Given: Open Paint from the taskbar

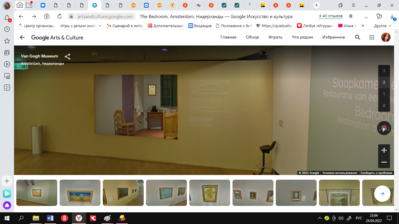Looking at the screenshot, I should point(107,218).
